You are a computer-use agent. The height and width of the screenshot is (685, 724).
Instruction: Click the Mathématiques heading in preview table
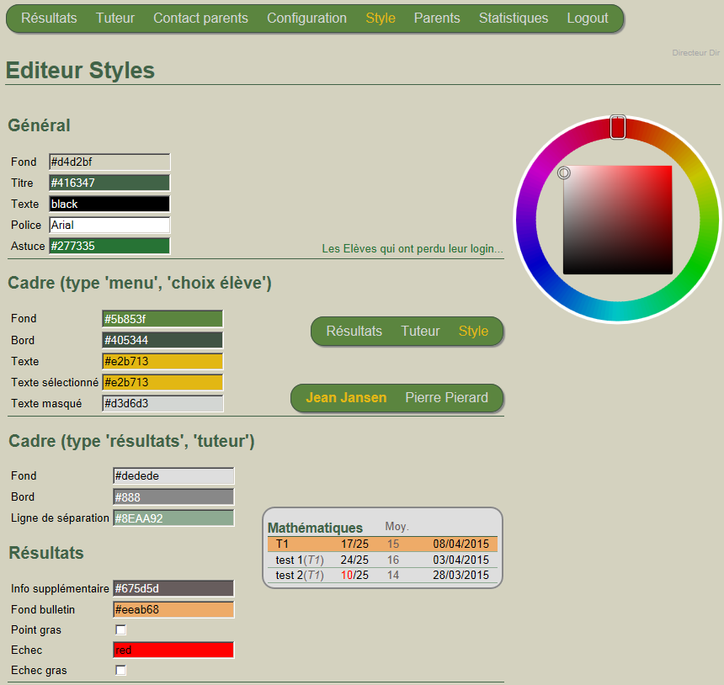pos(316,528)
